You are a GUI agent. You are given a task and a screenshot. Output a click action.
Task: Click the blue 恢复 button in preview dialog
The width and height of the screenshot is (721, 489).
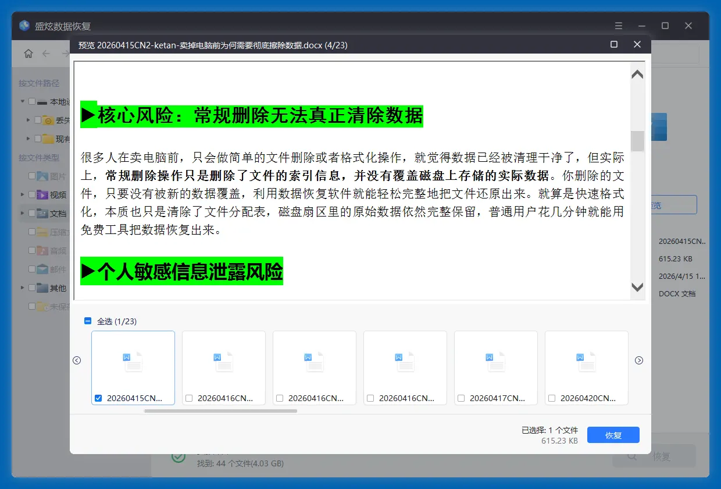(x=613, y=435)
